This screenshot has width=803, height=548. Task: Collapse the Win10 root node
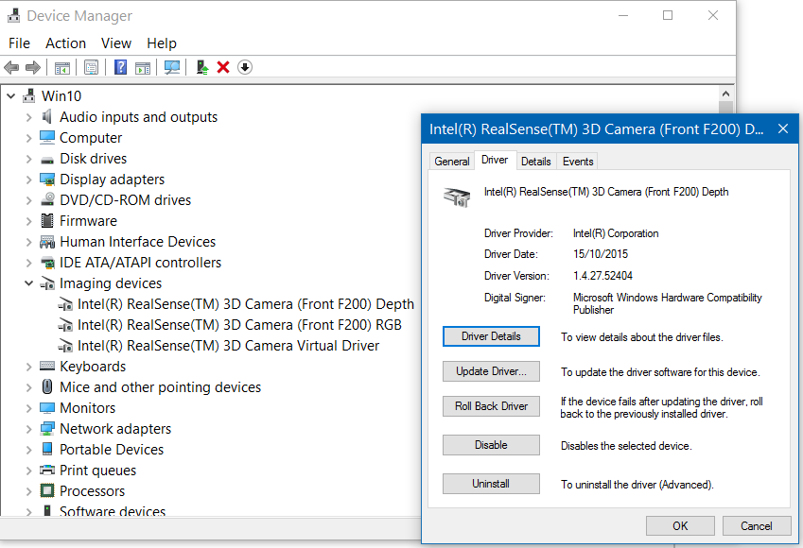(x=10, y=95)
